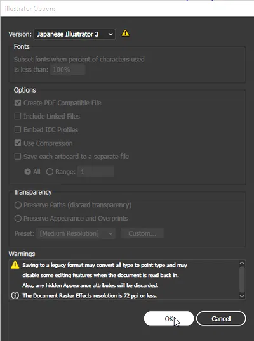Click the legacy format warning triangle icon
This screenshot has height=341, width=254.
tap(15, 265)
